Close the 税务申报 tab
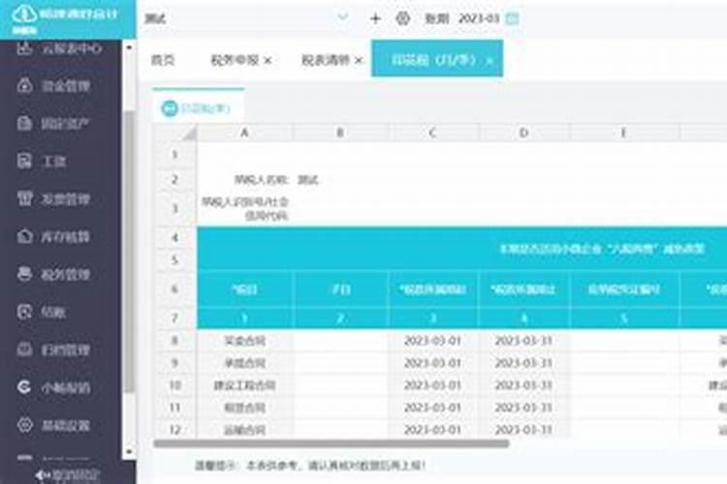 268,61
